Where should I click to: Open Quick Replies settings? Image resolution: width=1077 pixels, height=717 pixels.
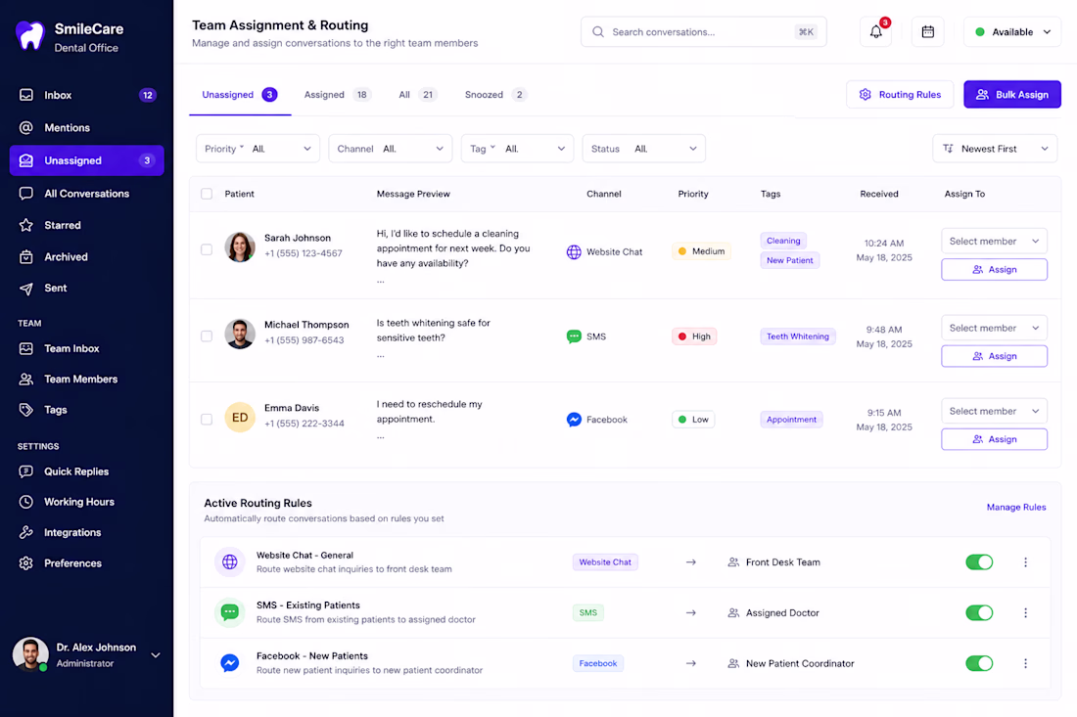[x=86, y=471]
